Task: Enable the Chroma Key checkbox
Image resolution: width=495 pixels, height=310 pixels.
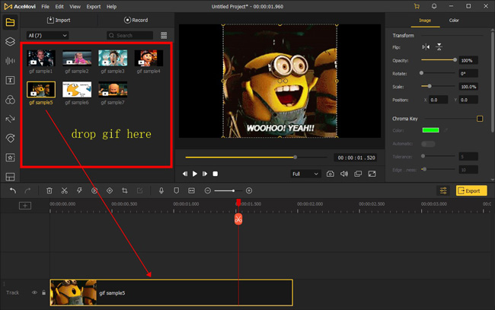Action: [x=480, y=119]
